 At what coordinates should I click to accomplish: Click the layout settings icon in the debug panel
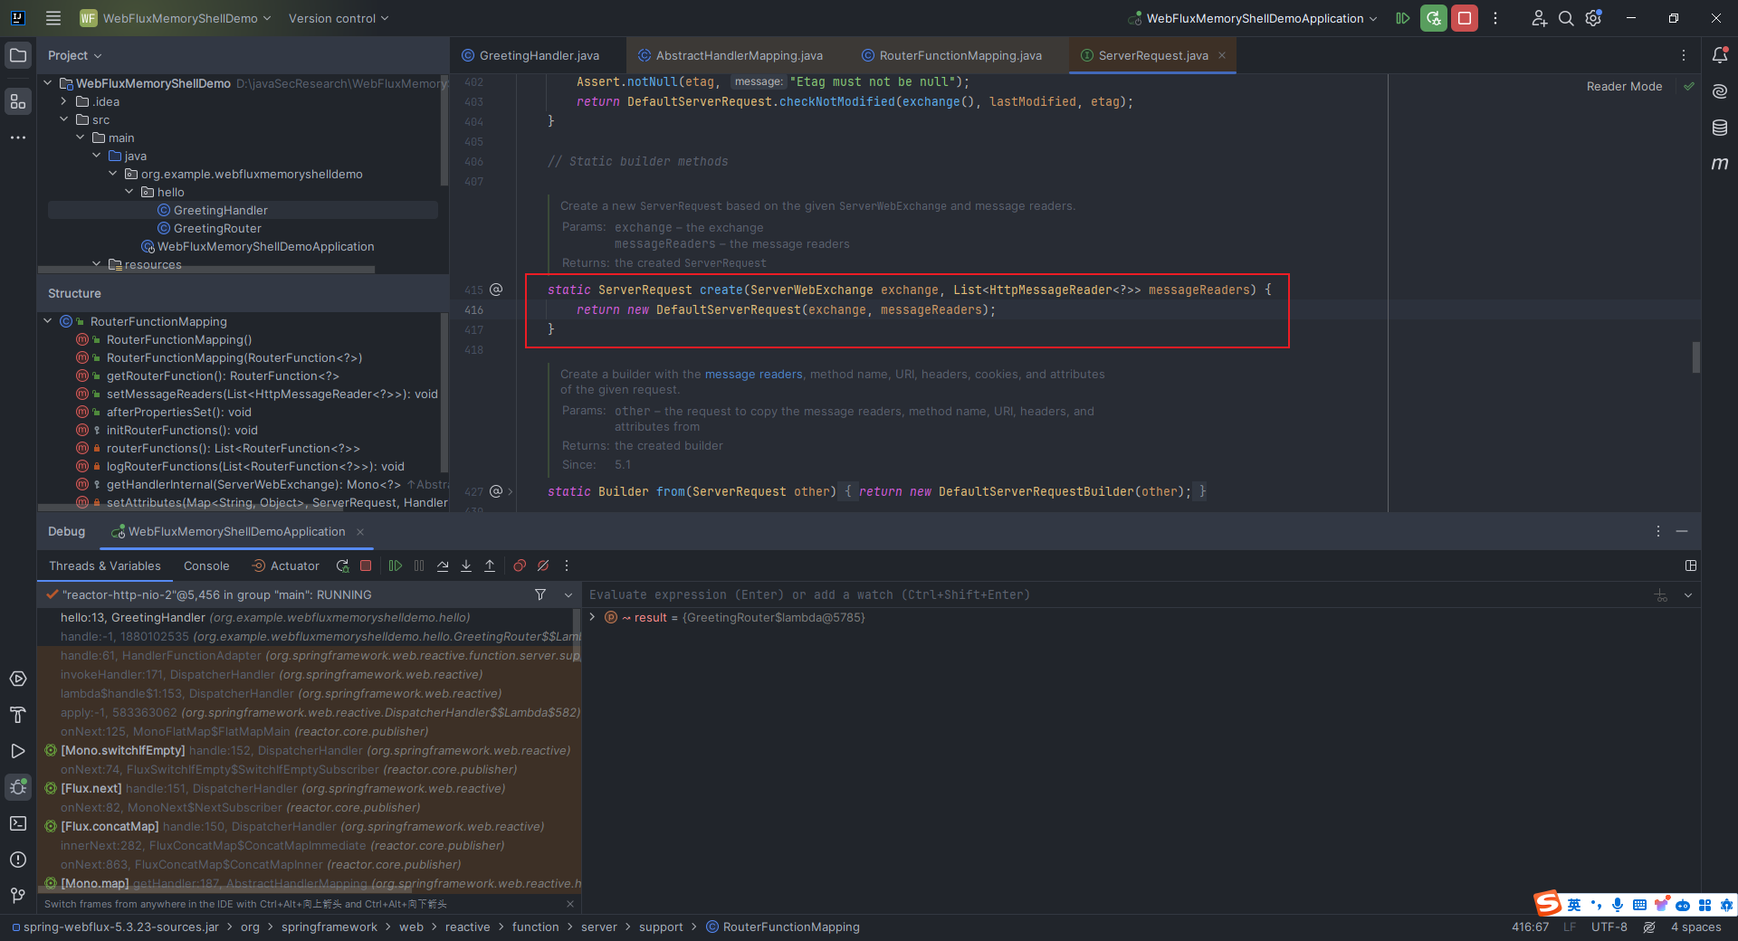[1691, 566]
